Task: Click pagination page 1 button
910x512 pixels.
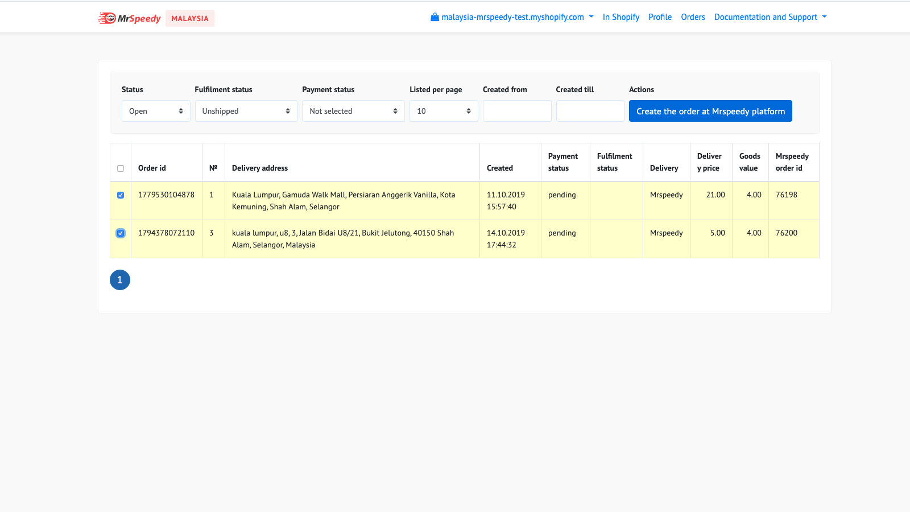Action: [120, 280]
